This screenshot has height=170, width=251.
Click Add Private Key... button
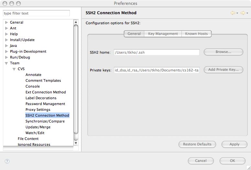click(223, 69)
